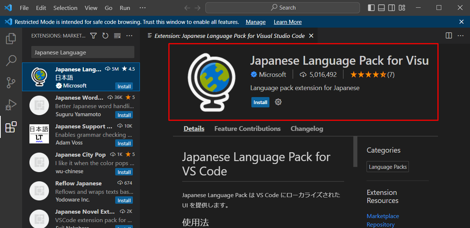The height and width of the screenshot is (228, 470).
Task: Install the Japanese Language Pack extension
Action: click(260, 102)
